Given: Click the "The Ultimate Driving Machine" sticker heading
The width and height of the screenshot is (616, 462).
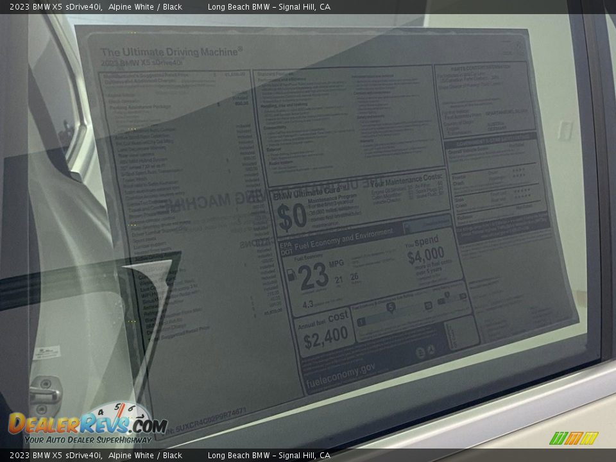Looking at the screenshot, I should click(172, 52).
